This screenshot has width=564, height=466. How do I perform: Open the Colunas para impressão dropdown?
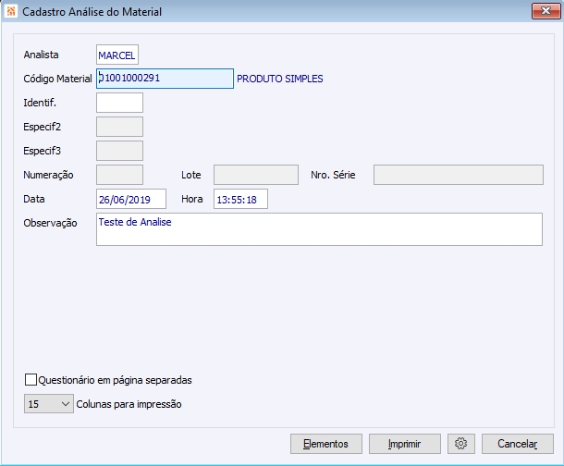point(49,403)
